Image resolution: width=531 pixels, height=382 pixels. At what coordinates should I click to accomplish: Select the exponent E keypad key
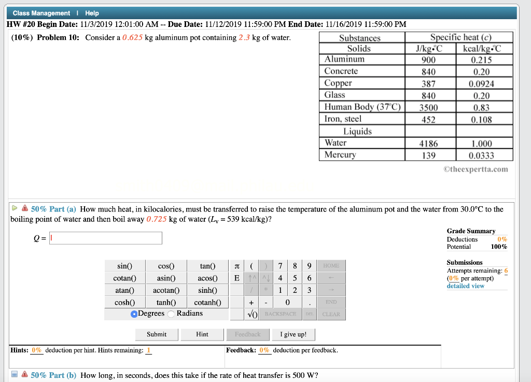(x=236, y=278)
